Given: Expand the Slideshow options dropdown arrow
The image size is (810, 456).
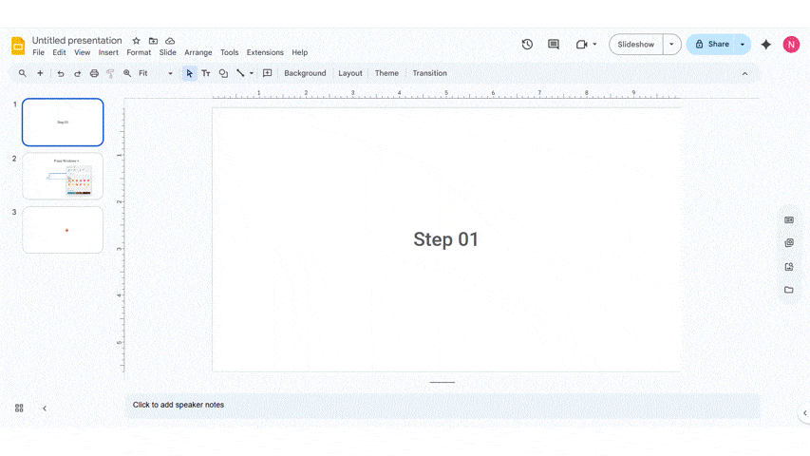Looking at the screenshot, I should [x=672, y=45].
